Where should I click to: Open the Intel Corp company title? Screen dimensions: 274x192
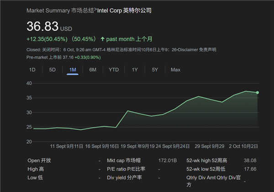click(x=124, y=10)
